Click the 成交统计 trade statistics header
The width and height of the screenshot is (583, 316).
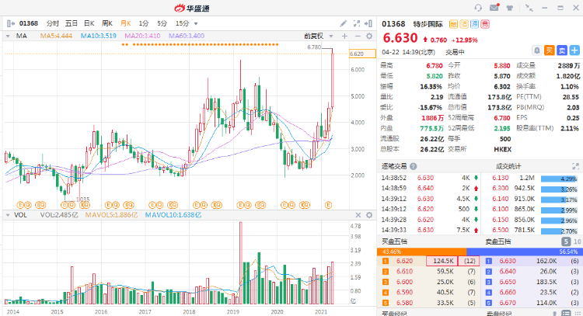pos(508,166)
